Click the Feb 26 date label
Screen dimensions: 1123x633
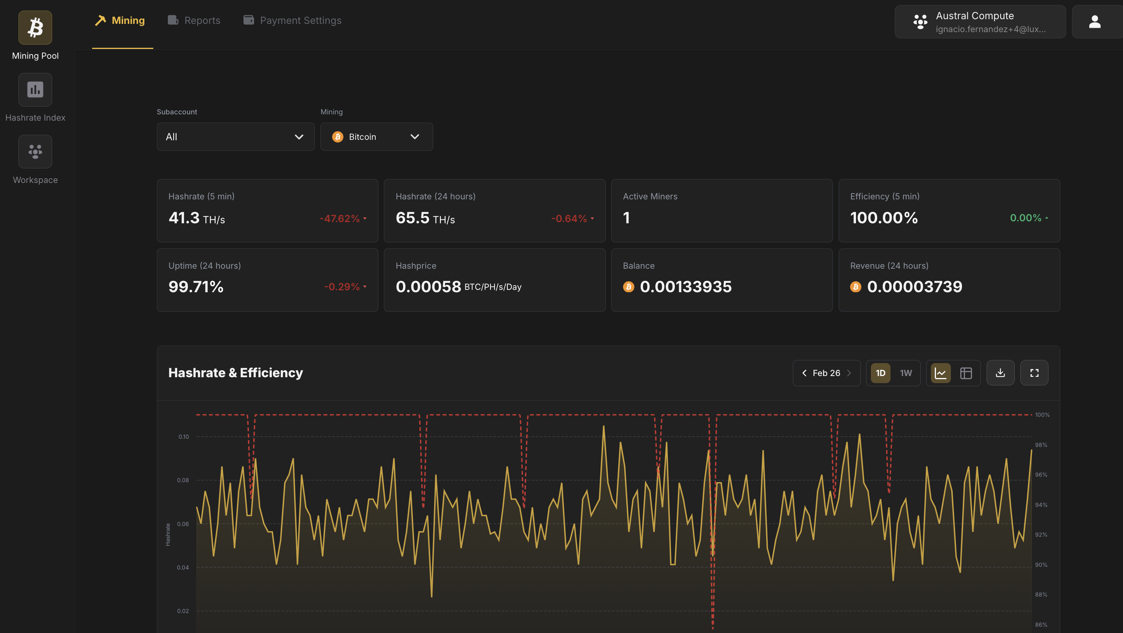[826, 373]
